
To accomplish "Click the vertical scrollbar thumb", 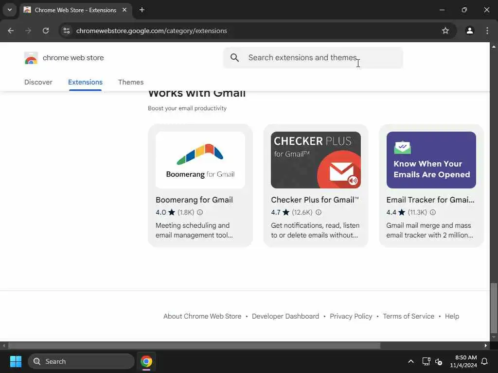I will [x=494, y=308].
